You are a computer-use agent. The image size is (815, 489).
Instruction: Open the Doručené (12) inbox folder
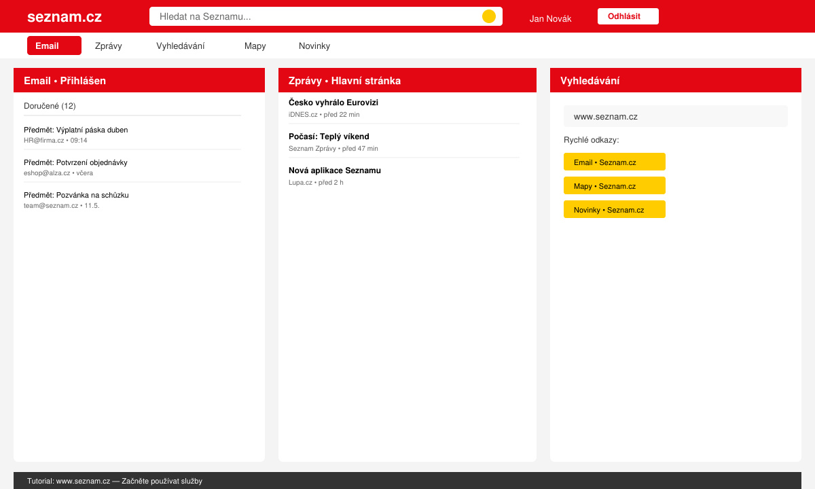(50, 106)
